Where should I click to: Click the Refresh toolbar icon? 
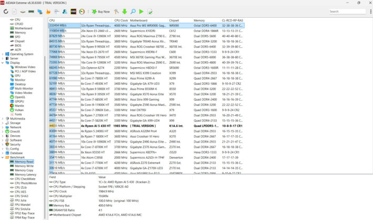coord(6,12)
